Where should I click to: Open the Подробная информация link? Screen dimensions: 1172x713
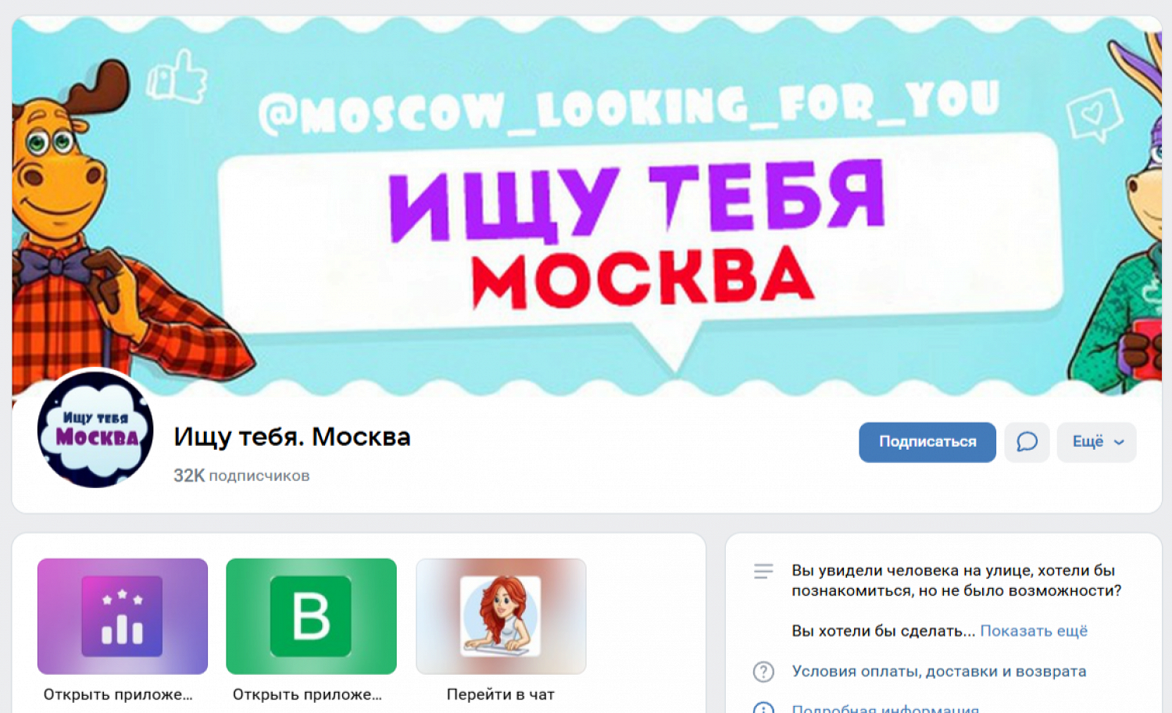pos(885,708)
